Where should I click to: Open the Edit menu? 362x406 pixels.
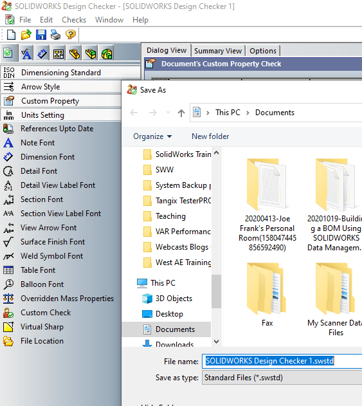click(46, 20)
